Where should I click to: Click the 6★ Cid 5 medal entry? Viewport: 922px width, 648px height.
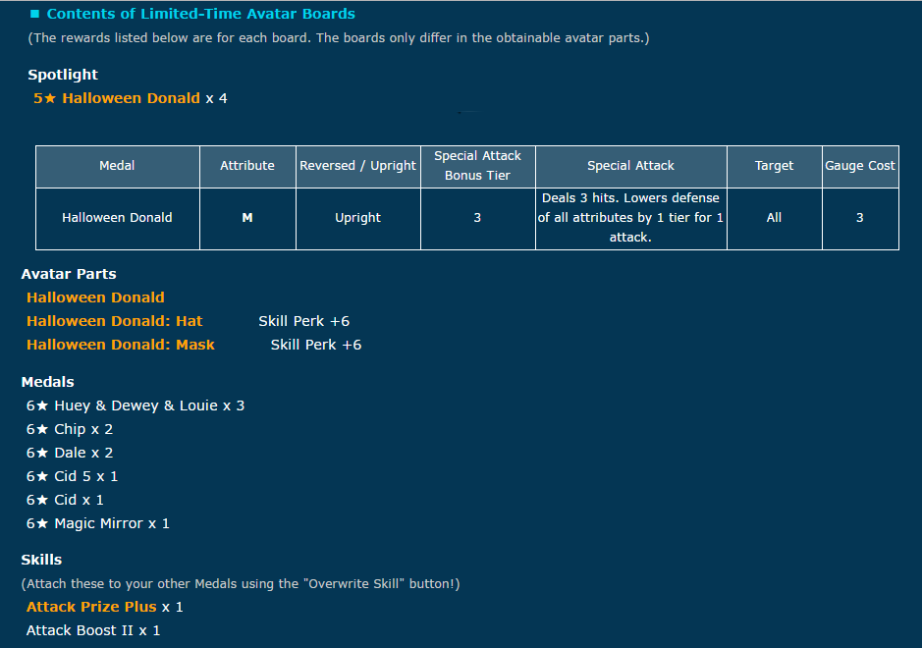tap(72, 476)
